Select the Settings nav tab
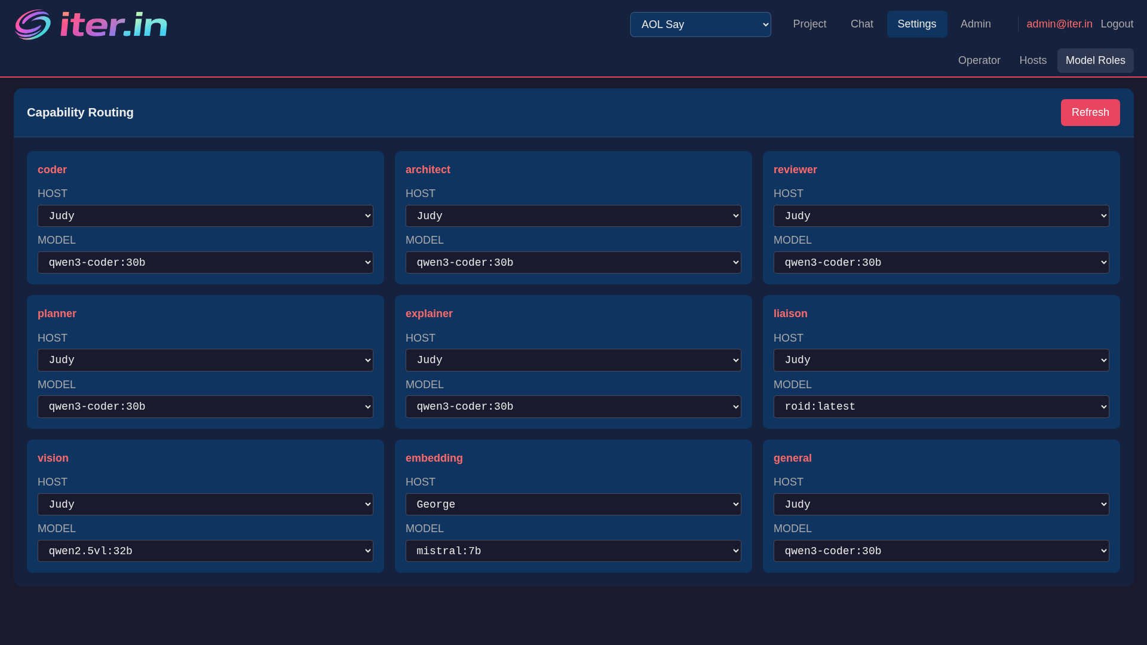This screenshot has height=645, width=1147. [x=916, y=24]
